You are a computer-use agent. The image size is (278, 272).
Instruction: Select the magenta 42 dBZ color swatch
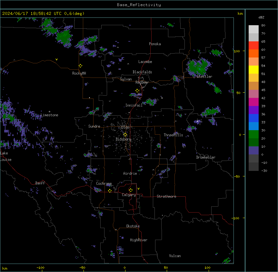(x=253, y=102)
